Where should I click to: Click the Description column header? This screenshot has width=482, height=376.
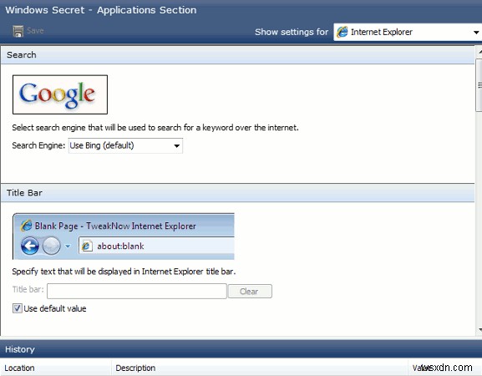pyautogui.click(x=260, y=368)
